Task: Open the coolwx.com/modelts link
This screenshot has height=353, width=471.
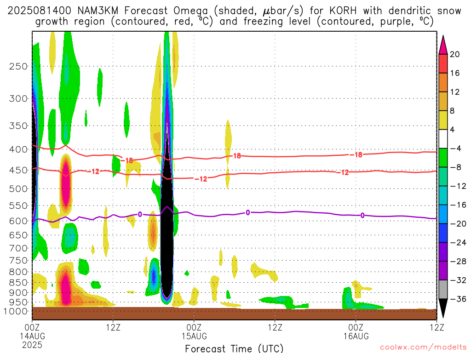Action: click(x=423, y=347)
